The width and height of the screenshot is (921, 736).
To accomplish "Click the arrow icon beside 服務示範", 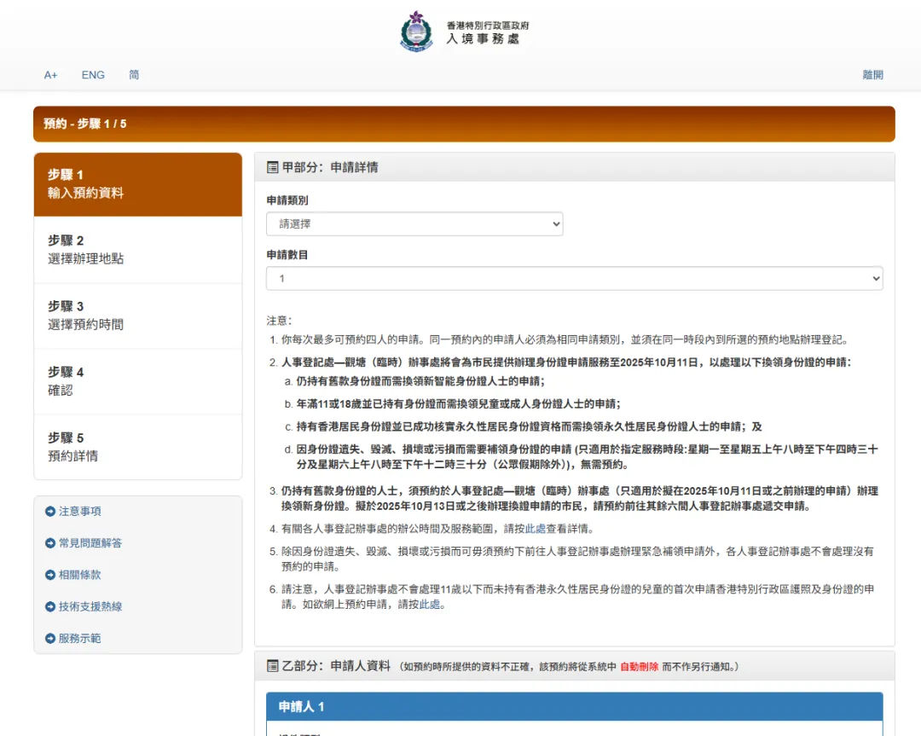I will click(50, 639).
